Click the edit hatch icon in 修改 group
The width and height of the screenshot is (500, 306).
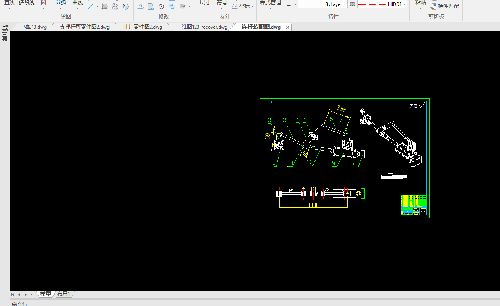click(182, 6)
